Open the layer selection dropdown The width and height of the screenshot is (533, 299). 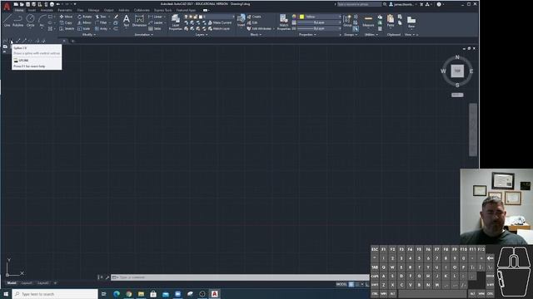pyautogui.click(x=209, y=17)
